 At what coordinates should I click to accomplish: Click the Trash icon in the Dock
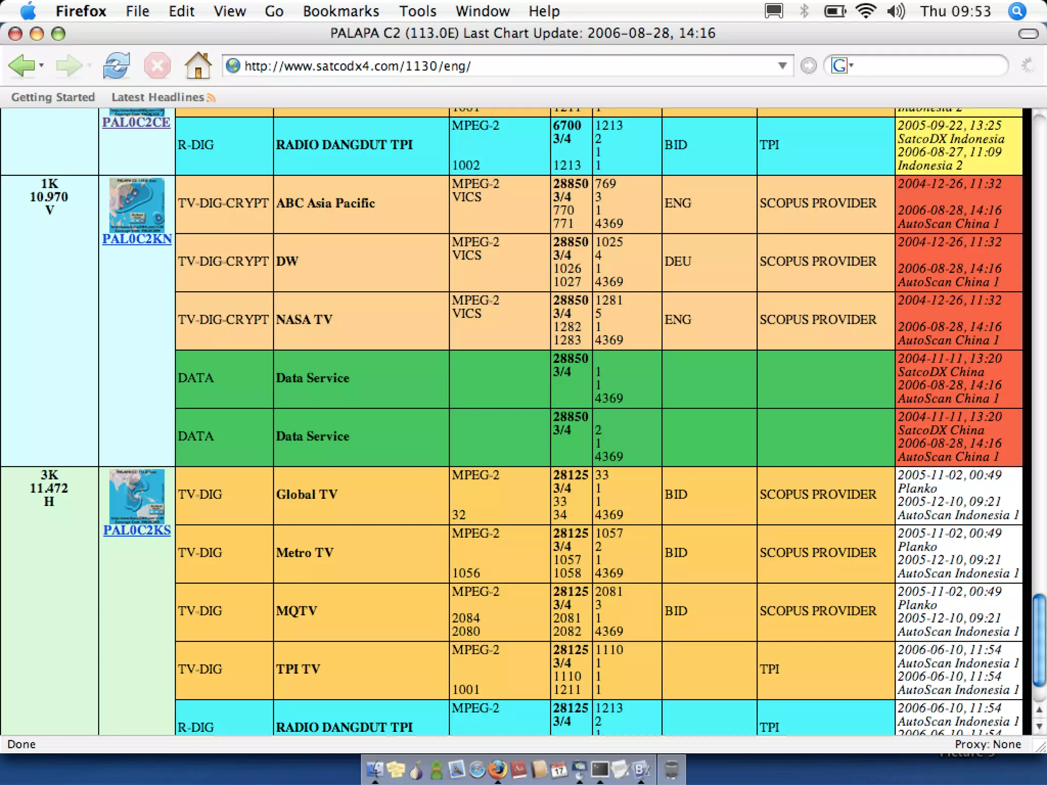coord(671,770)
